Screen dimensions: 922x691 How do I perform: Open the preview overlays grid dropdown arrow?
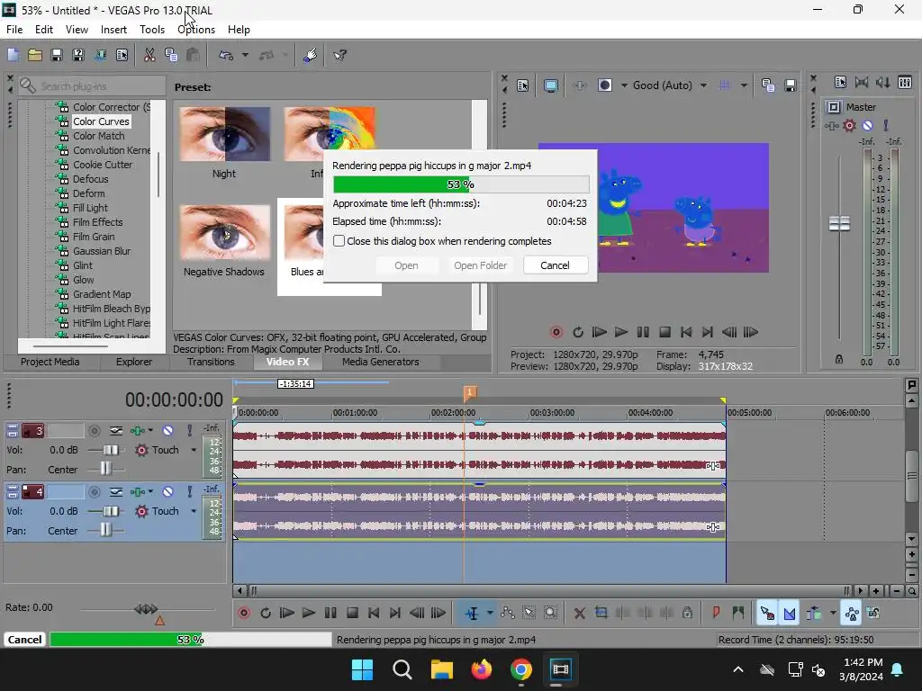(x=744, y=85)
